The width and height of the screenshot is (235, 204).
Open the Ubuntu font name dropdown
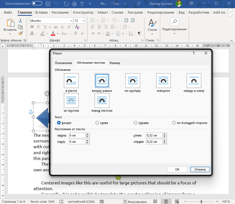tap(71, 21)
